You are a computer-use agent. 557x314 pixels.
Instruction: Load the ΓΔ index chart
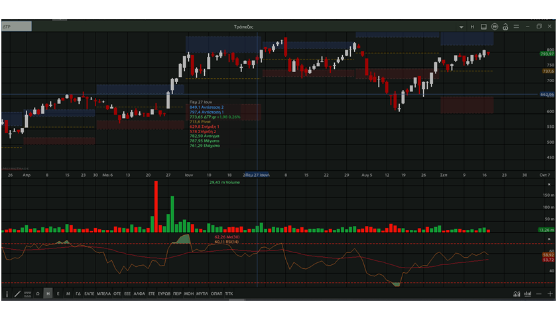78,293
